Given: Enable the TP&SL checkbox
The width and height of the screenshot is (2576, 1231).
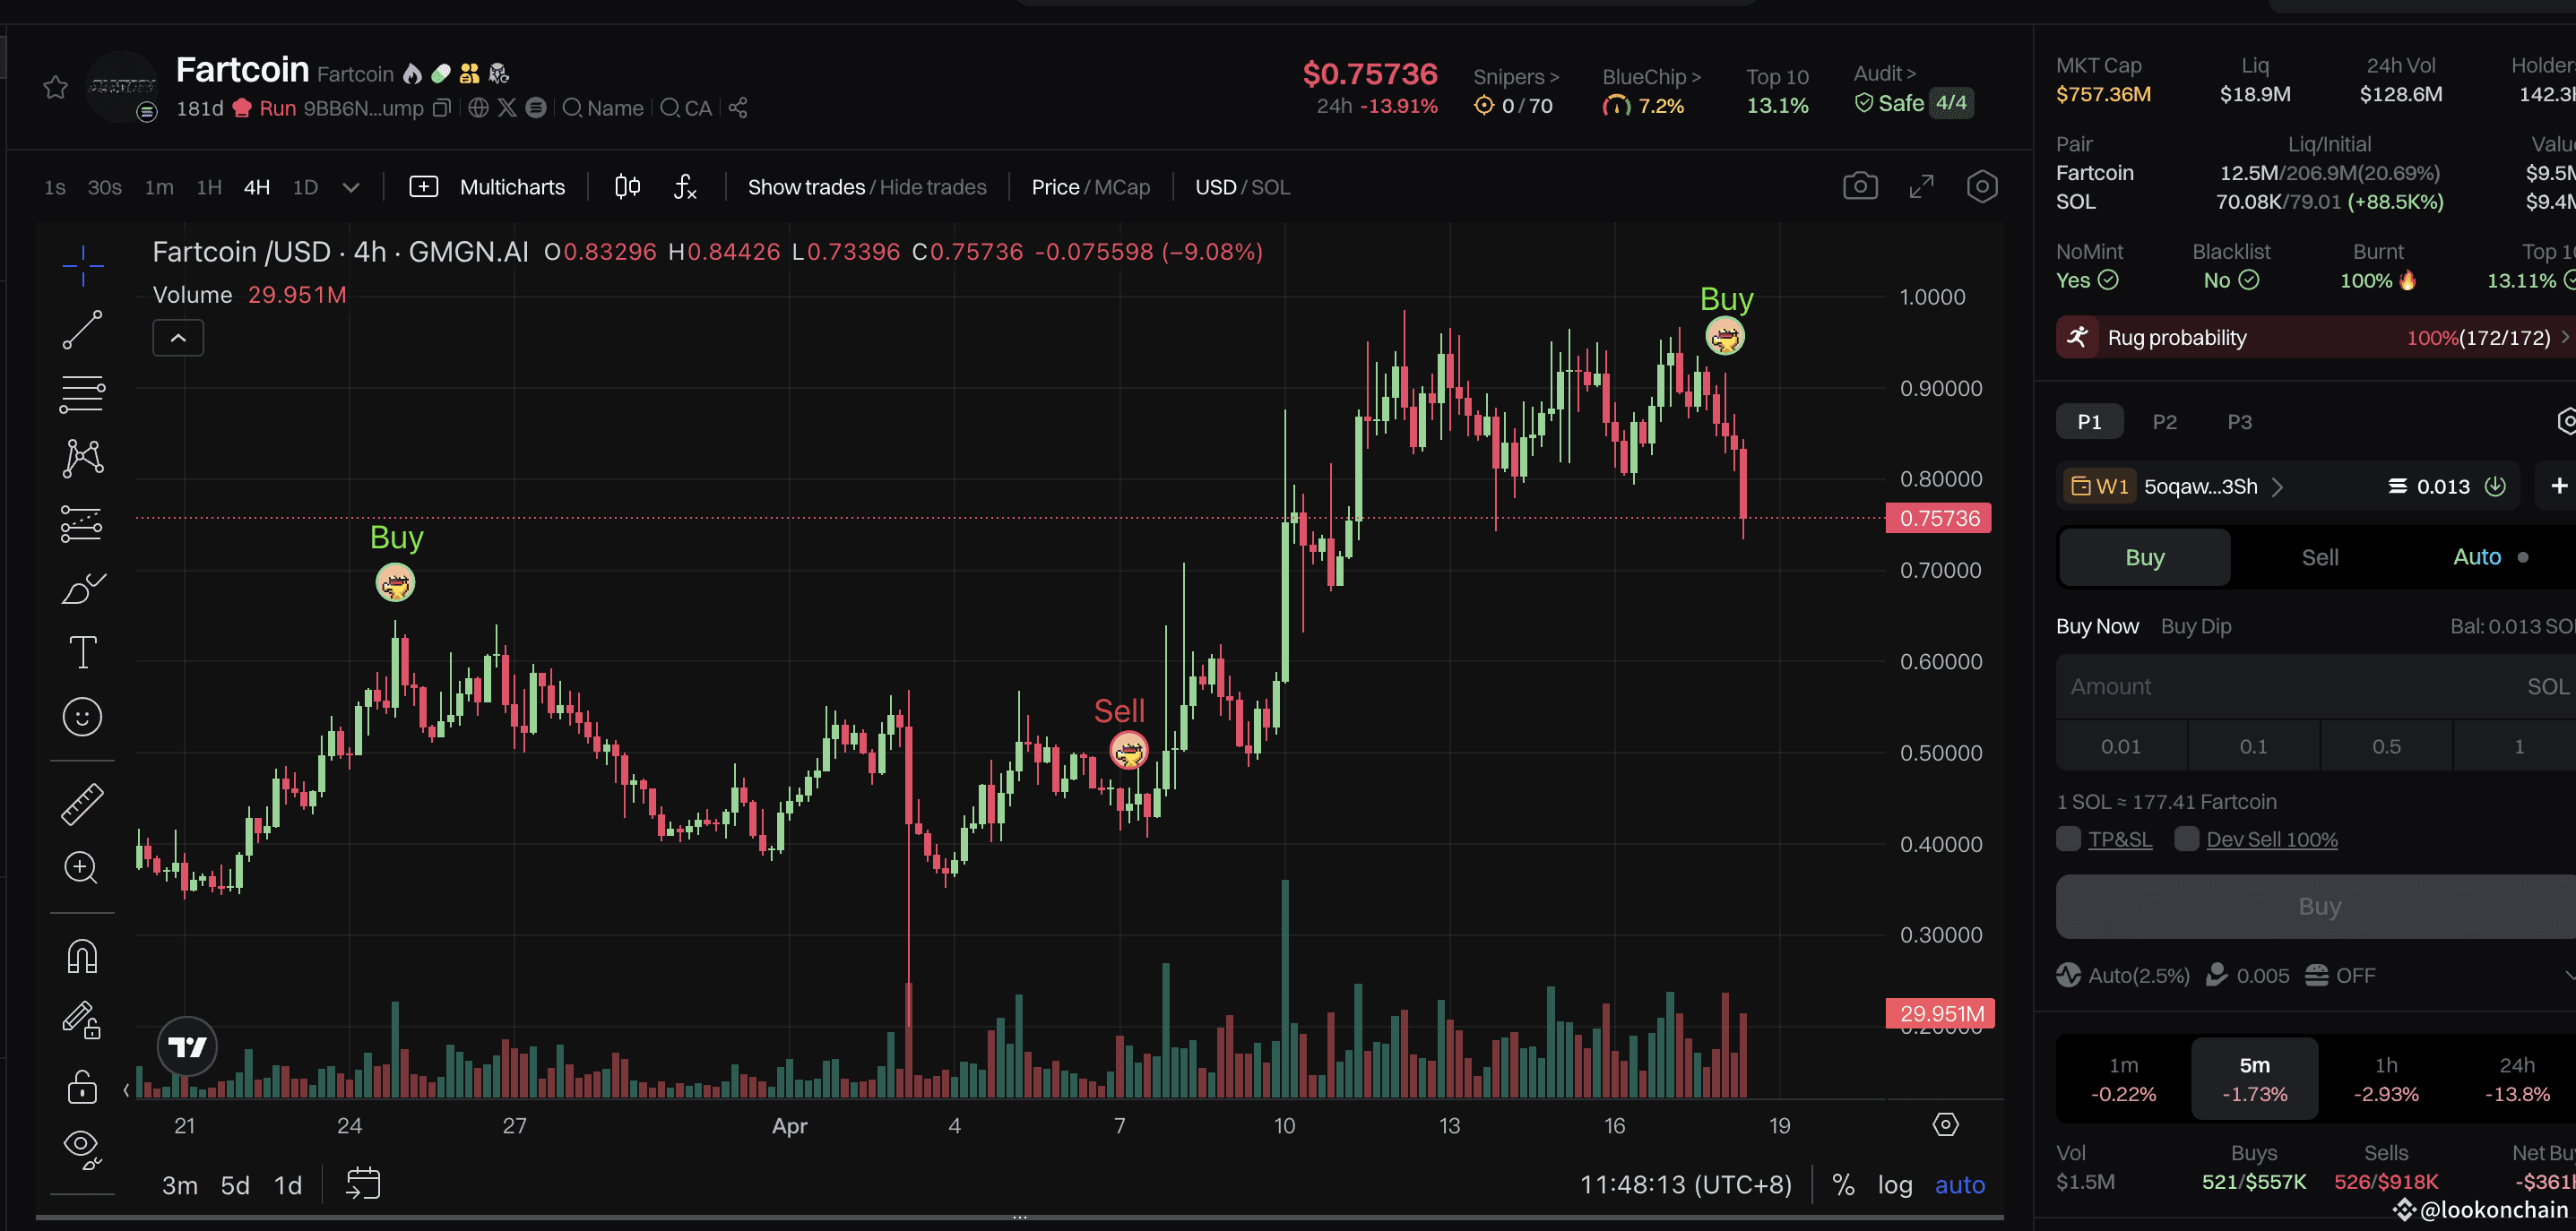Looking at the screenshot, I should (x=2068, y=839).
